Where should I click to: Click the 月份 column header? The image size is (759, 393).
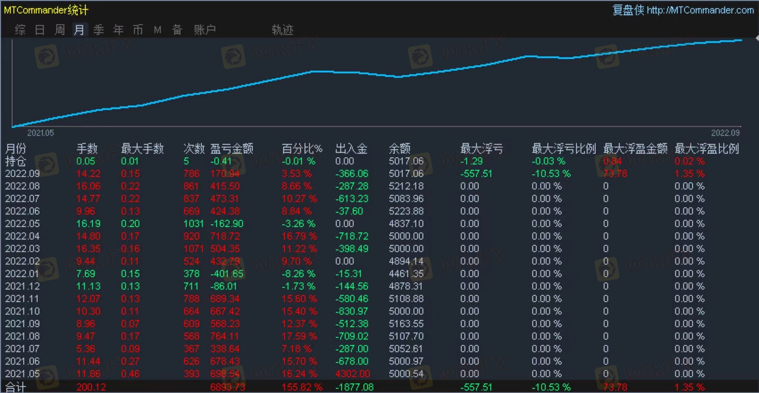click(16, 149)
